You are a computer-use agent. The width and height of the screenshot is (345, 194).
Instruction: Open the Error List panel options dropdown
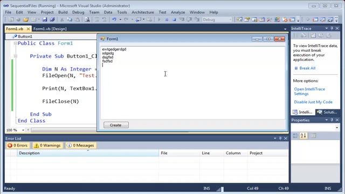[275, 138]
